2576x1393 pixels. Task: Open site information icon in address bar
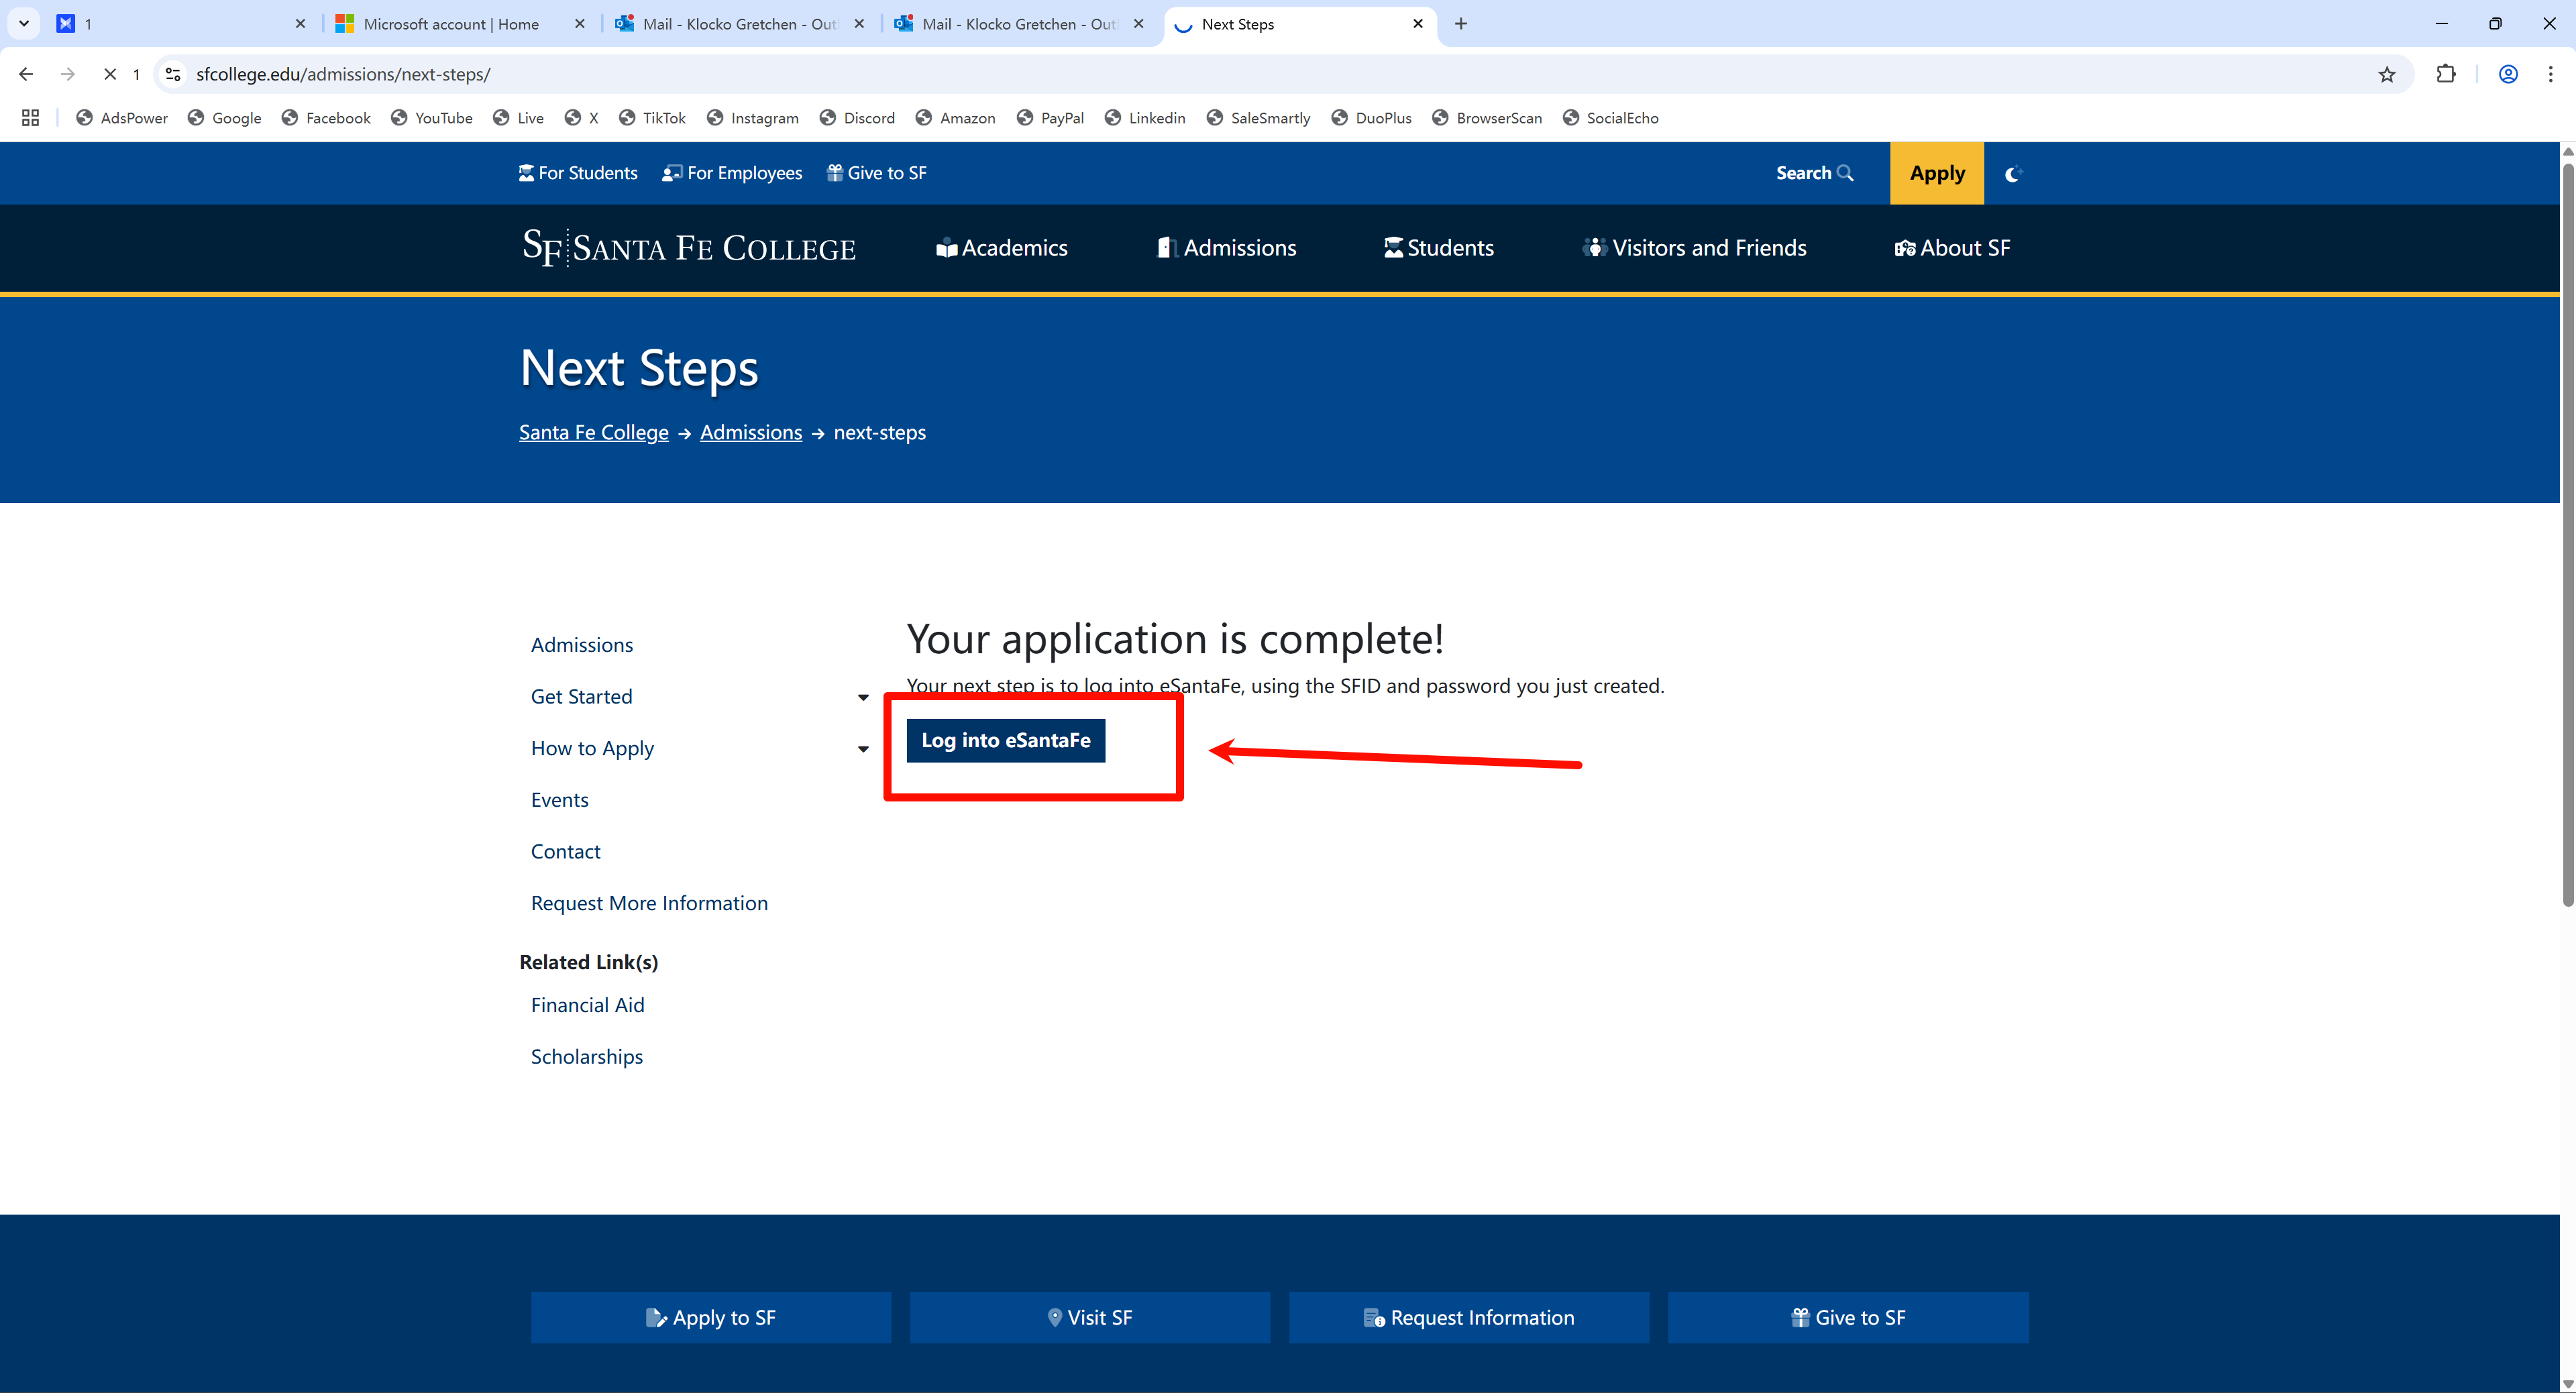[173, 74]
